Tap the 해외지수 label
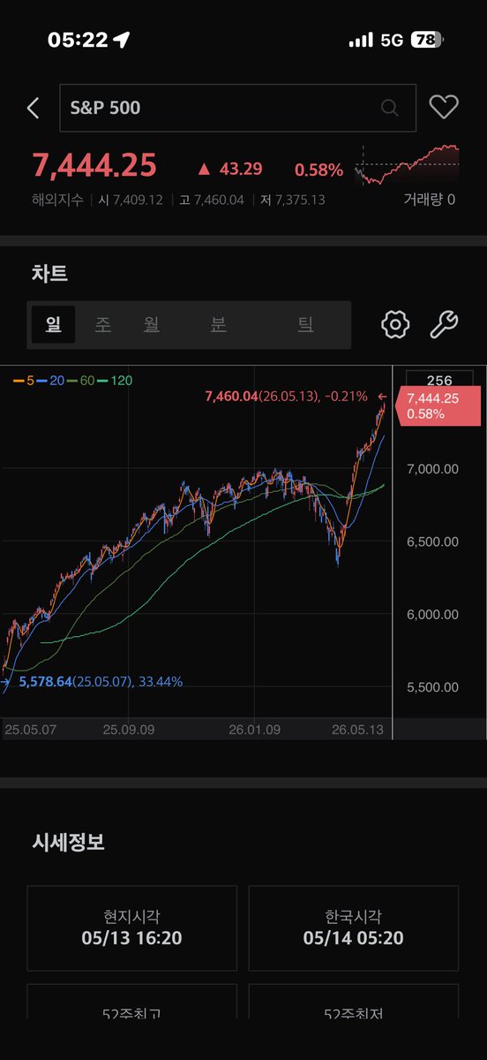The width and height of the screenshot is (487, 1060). tap(57, 200)
